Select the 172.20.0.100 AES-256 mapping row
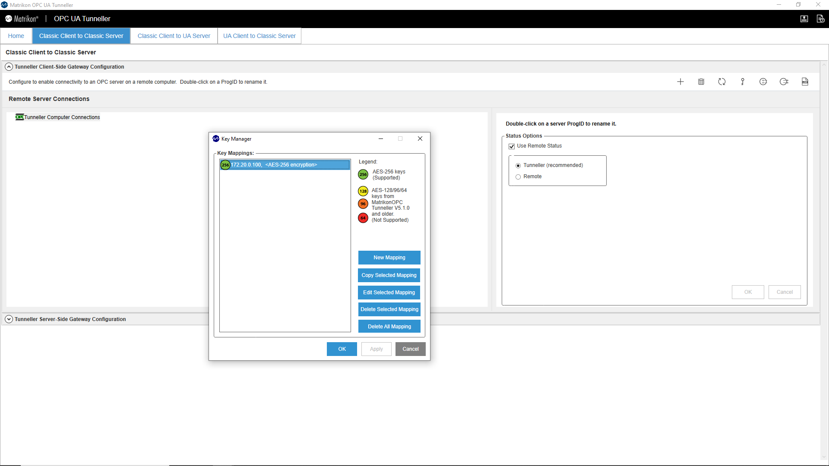The image size is (829, 466). pyautogui.click(x=285, y=165)
